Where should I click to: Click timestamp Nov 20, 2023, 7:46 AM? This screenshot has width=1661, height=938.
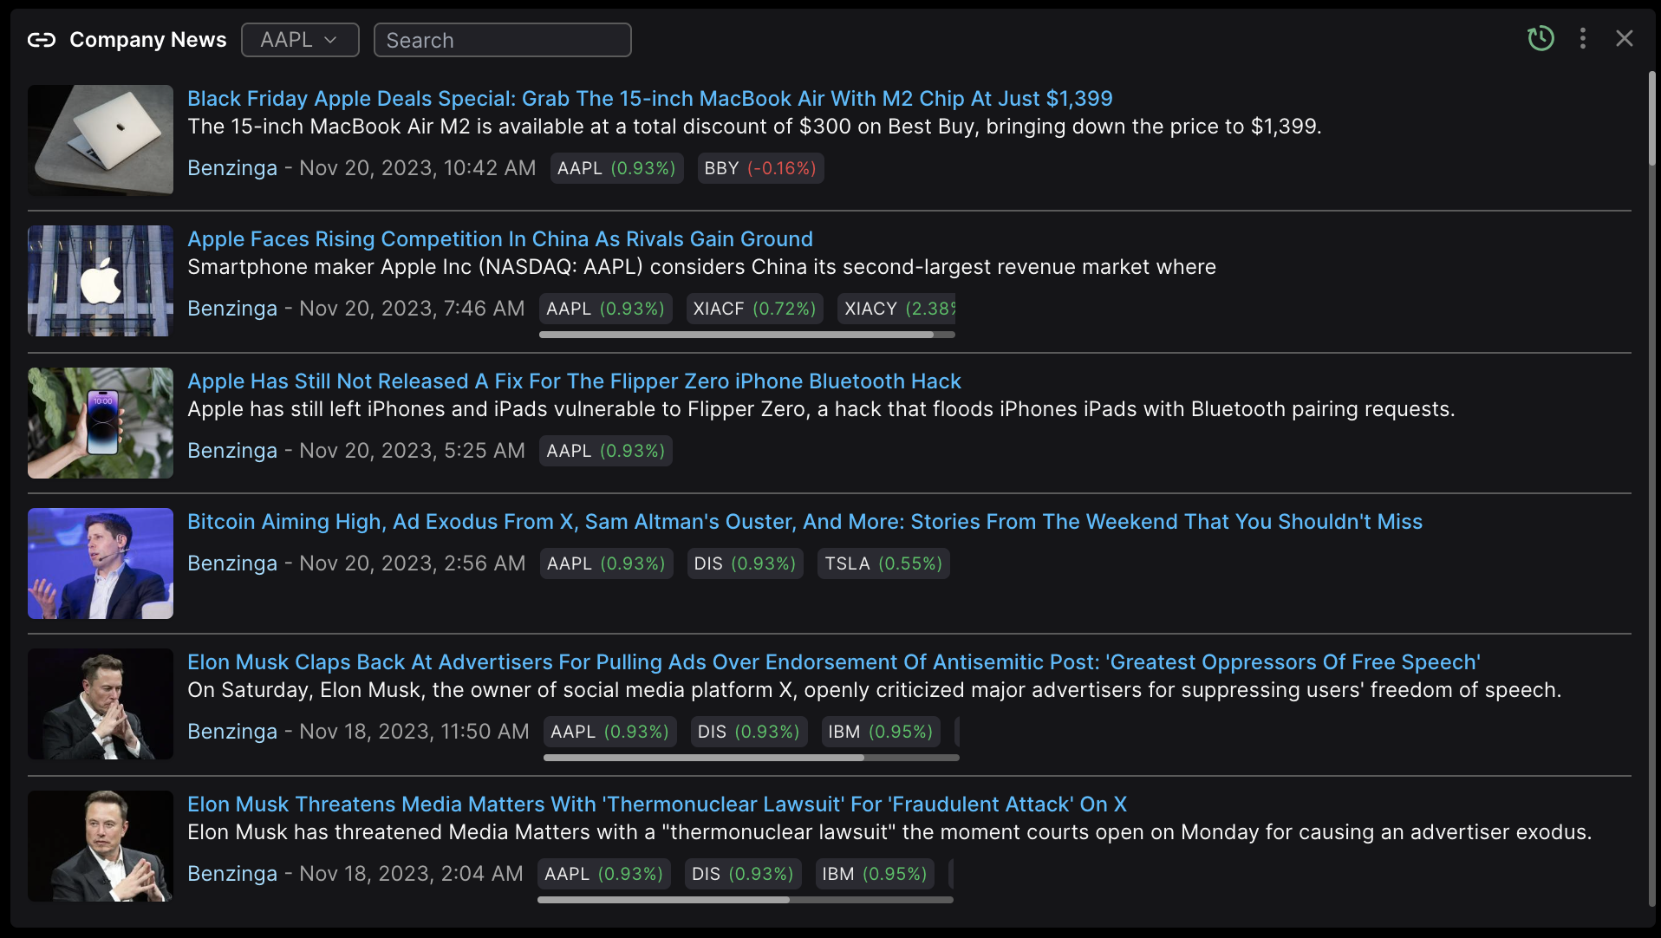point(412,309)
